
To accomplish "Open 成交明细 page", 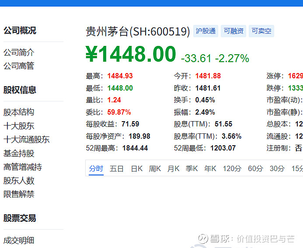I will pos(19,241).
